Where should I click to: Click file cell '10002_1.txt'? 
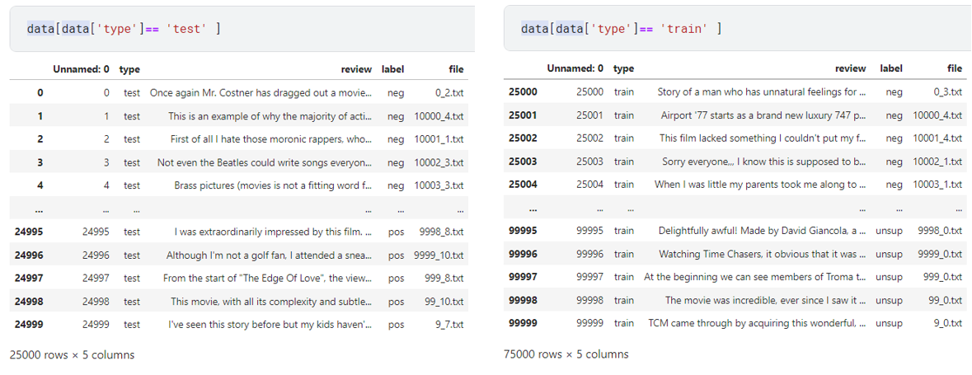938,162
